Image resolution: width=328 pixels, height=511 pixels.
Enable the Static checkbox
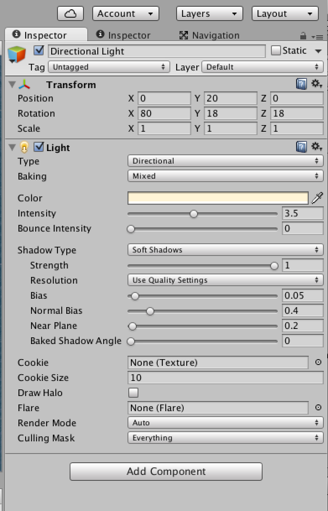[276, 51]
